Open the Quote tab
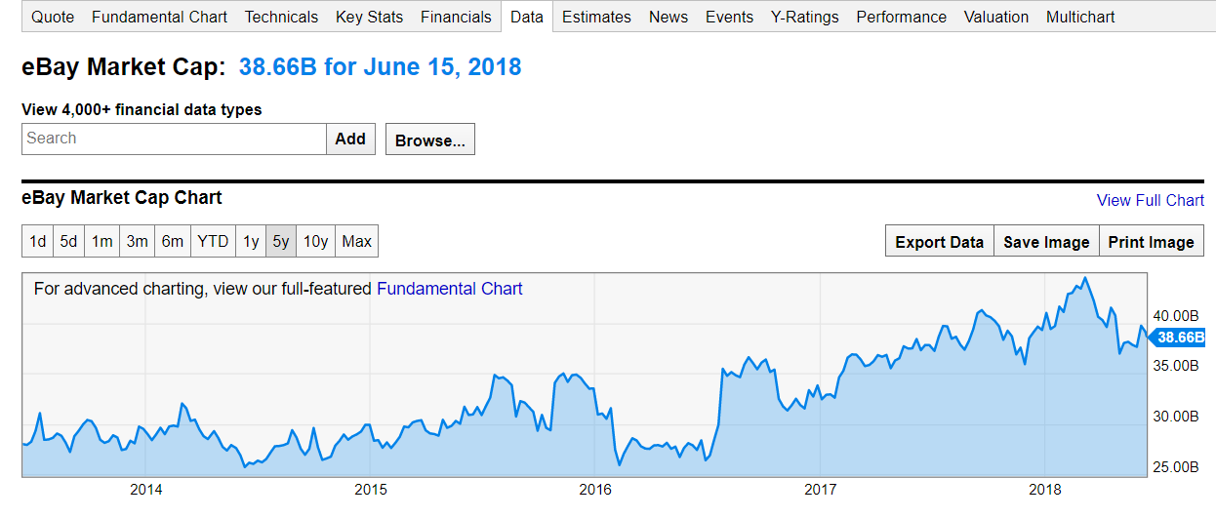 [x=53, y=17]
